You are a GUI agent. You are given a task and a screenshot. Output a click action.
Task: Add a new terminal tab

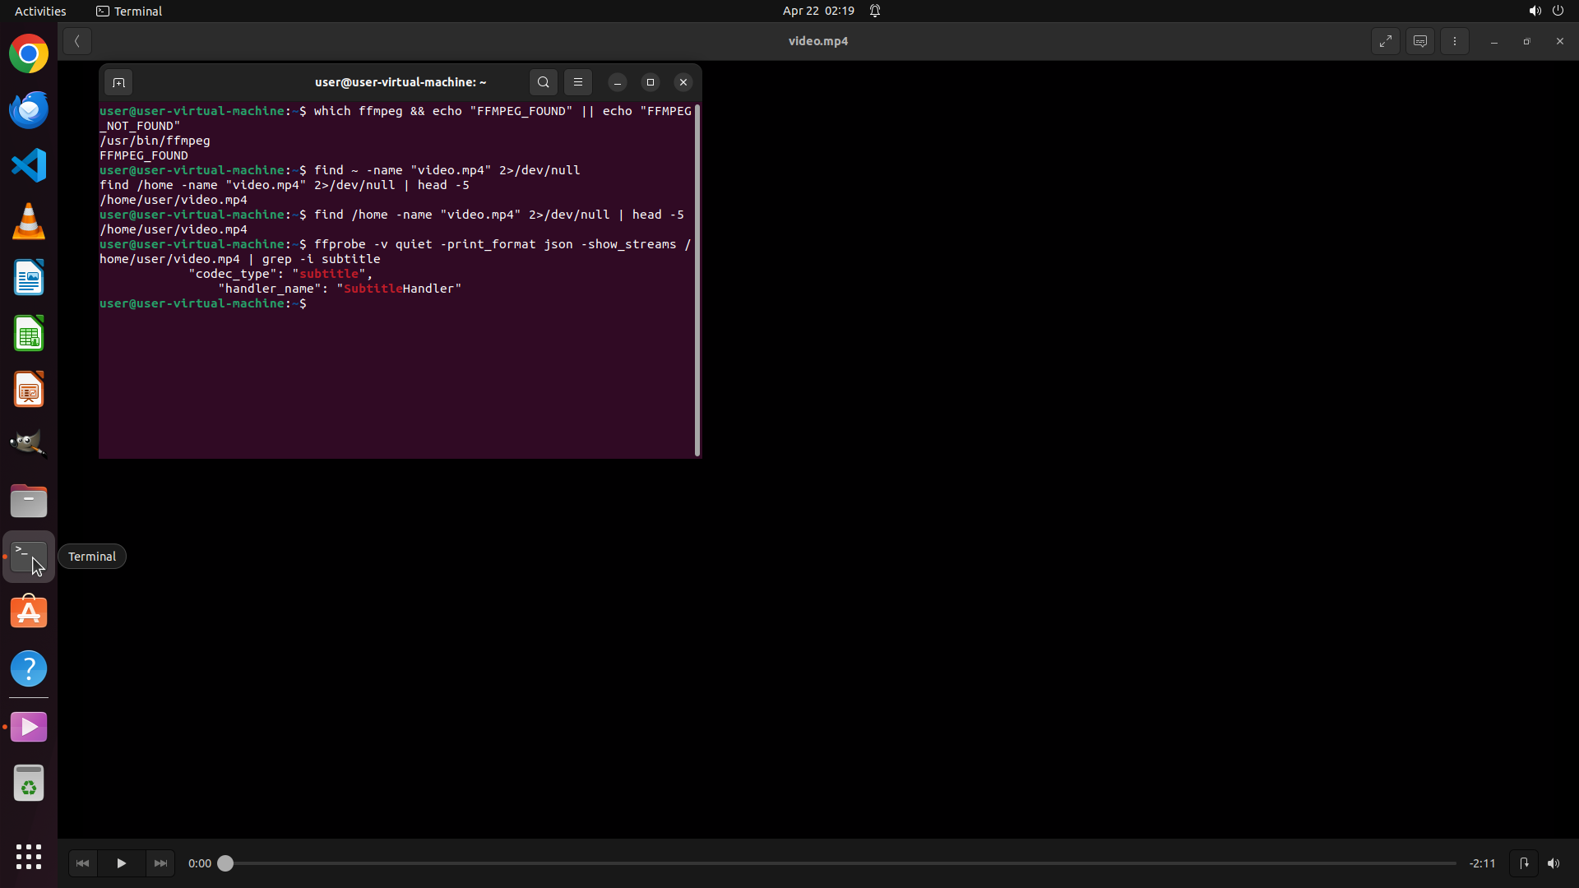coord(118,82)
